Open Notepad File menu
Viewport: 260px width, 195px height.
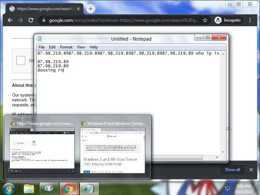tap(42, 47)
